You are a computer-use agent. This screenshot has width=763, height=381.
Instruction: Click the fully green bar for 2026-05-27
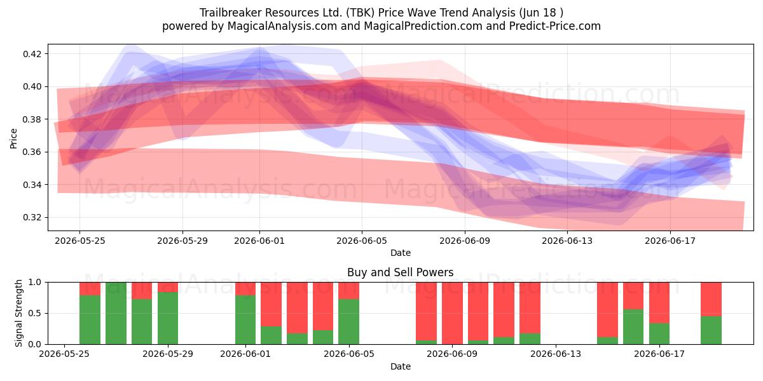[x=116, y=313]
